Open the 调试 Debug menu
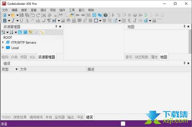 pos(43,10)
